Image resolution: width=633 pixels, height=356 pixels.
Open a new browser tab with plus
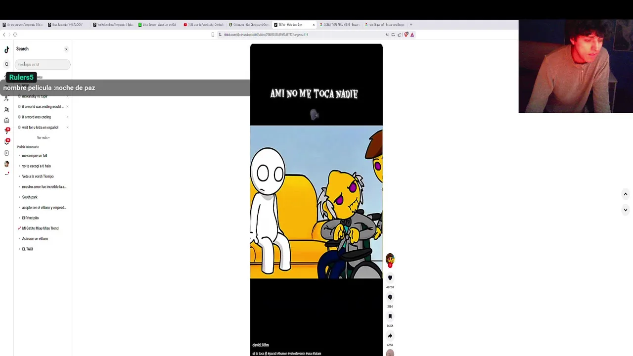coord(411,25)
